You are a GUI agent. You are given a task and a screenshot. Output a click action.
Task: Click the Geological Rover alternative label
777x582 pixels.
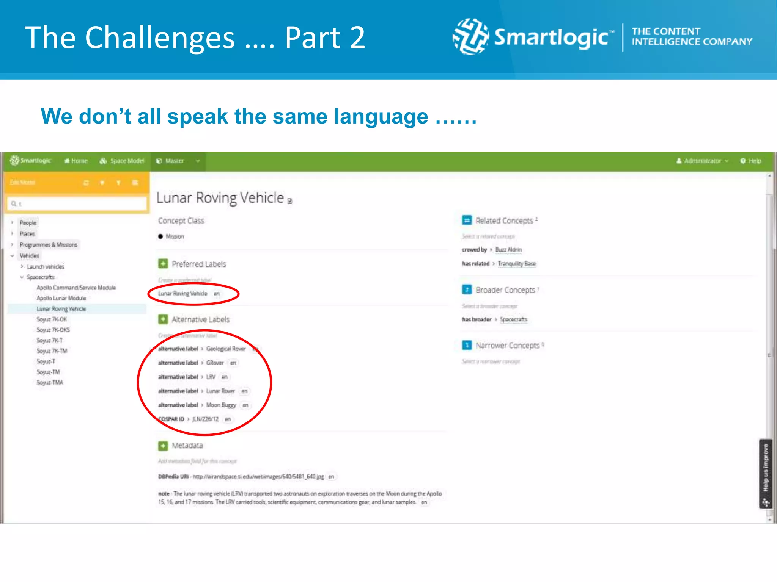click(226, 349)
